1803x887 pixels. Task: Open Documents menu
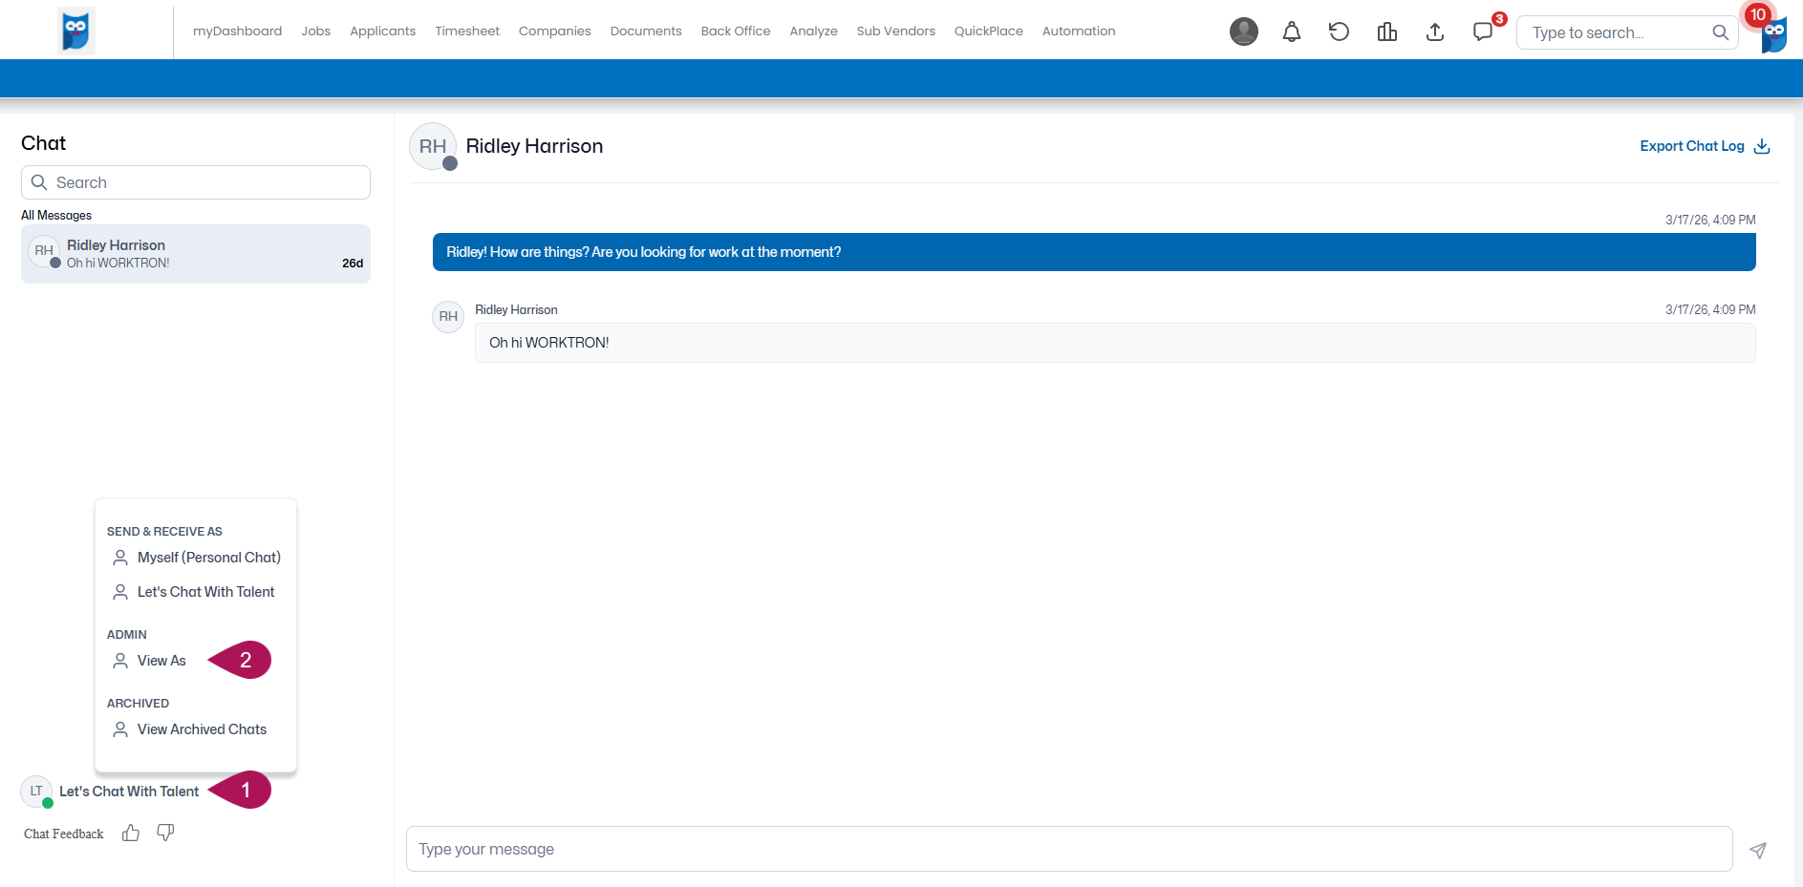(x=646, y=31)
